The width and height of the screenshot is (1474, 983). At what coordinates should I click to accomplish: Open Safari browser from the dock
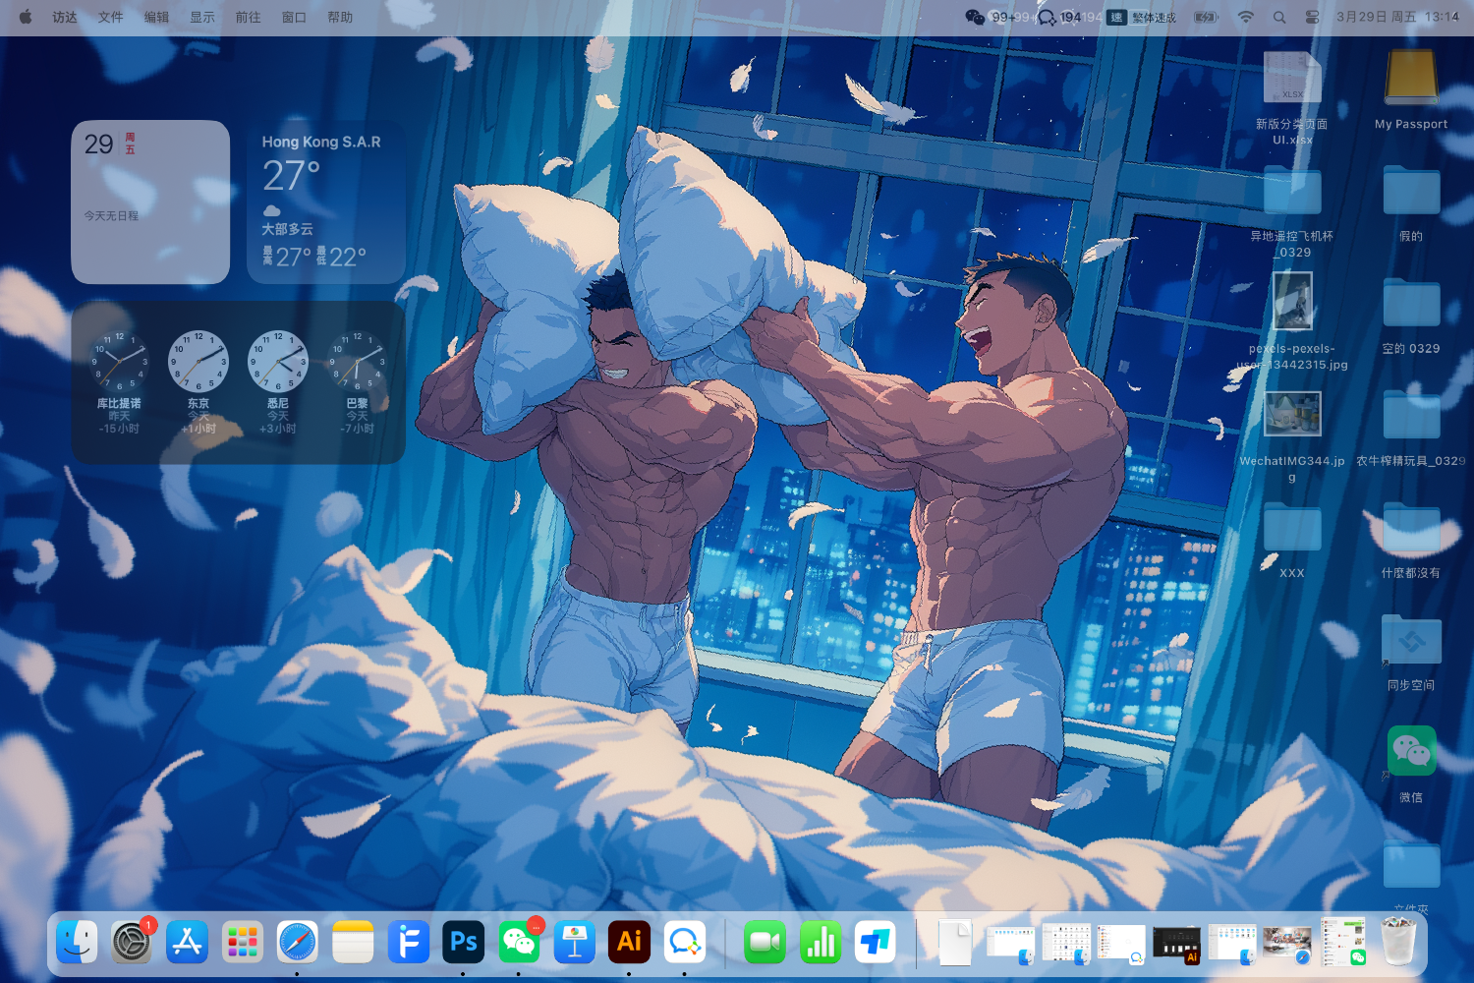[x=297, y=942]
